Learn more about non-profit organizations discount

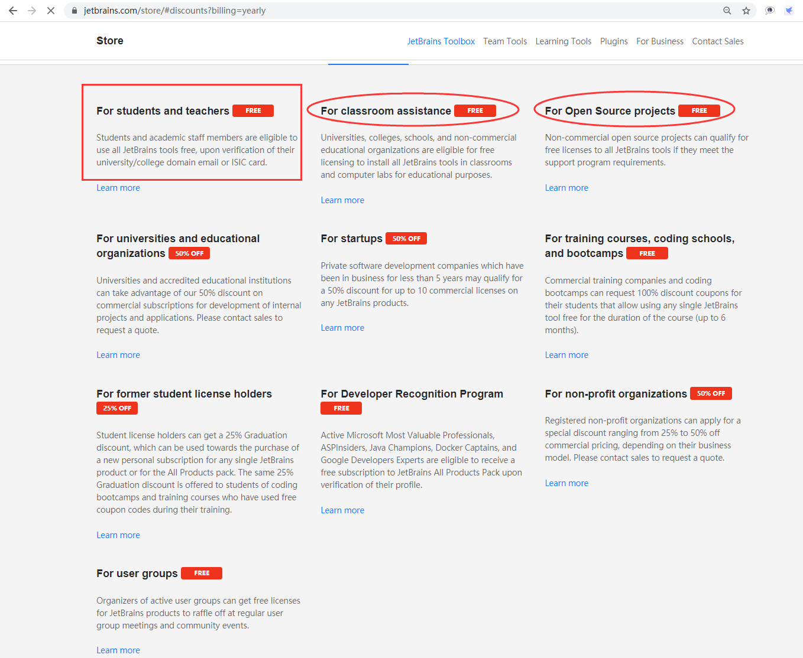[566, 483]
